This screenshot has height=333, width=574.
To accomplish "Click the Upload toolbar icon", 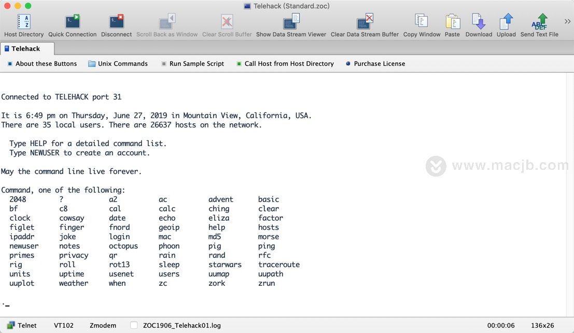I will (506, 22).
